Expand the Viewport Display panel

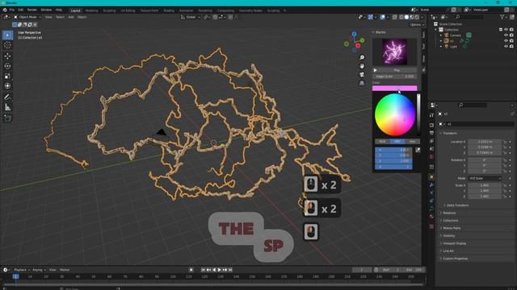coord(454,243)
